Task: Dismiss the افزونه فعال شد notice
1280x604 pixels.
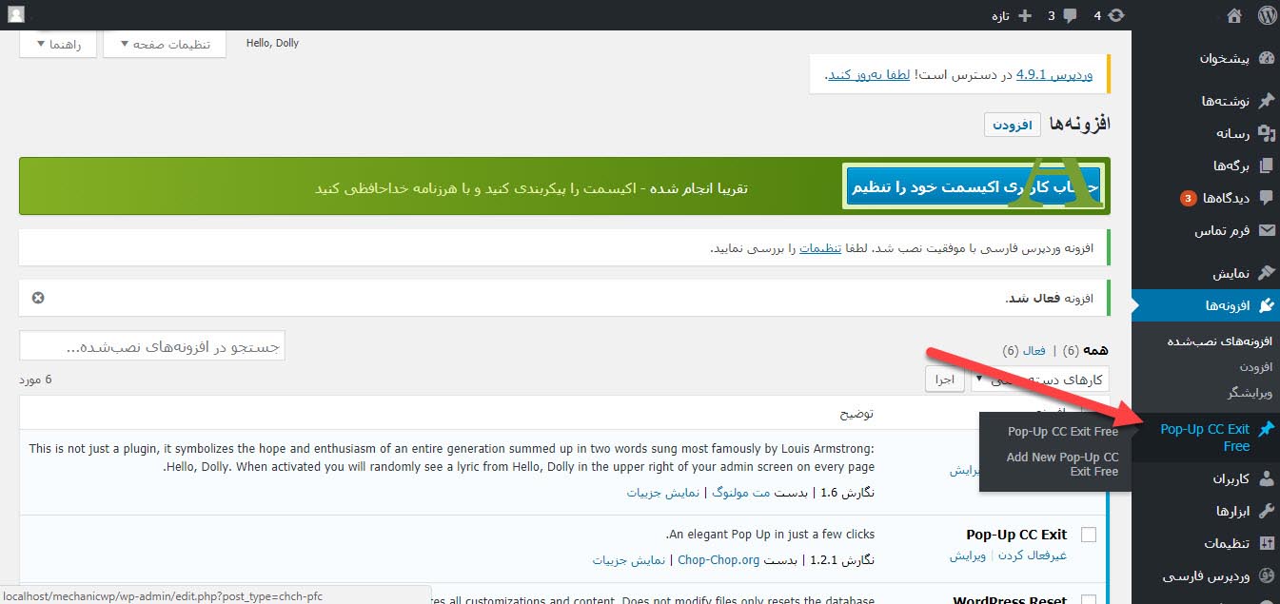Action: [x=38, y=298]
